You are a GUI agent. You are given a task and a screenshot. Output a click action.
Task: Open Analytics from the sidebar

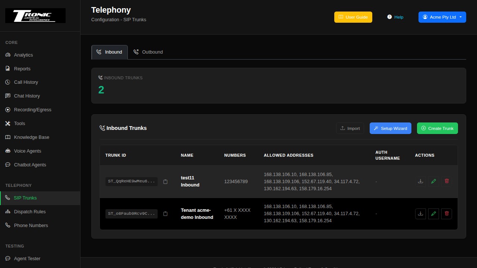(40, 55)
